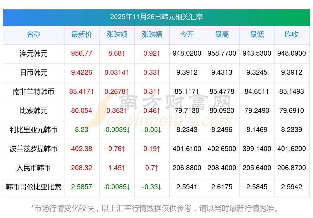Click the 波兰兹罗提韩币 row name
Image resolution: width=313 pixels, height=218 pixels.
(x=33, y=149)
